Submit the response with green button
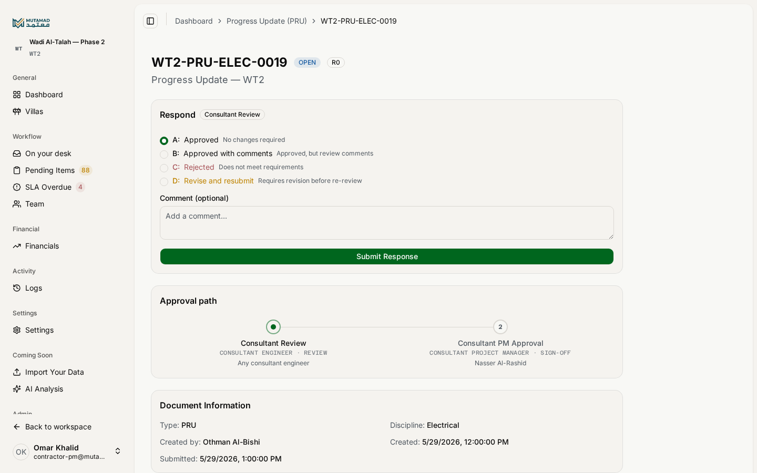The width and height of the screenshot is (757, 473). (387, 256)
